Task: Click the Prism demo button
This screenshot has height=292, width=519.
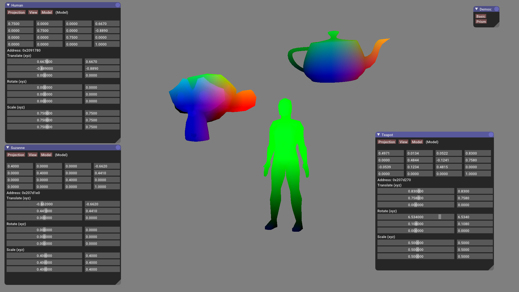Action: 481,22
